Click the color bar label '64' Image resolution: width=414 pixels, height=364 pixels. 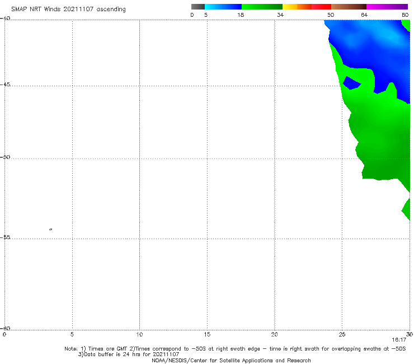tap(364, 15)
